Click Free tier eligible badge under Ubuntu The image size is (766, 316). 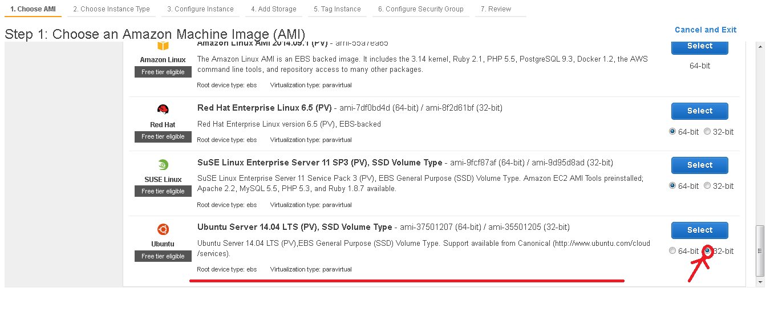click(163, 256)
